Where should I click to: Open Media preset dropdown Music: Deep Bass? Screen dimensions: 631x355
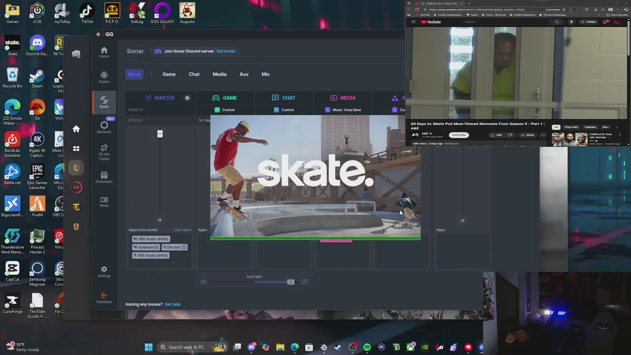343,110
